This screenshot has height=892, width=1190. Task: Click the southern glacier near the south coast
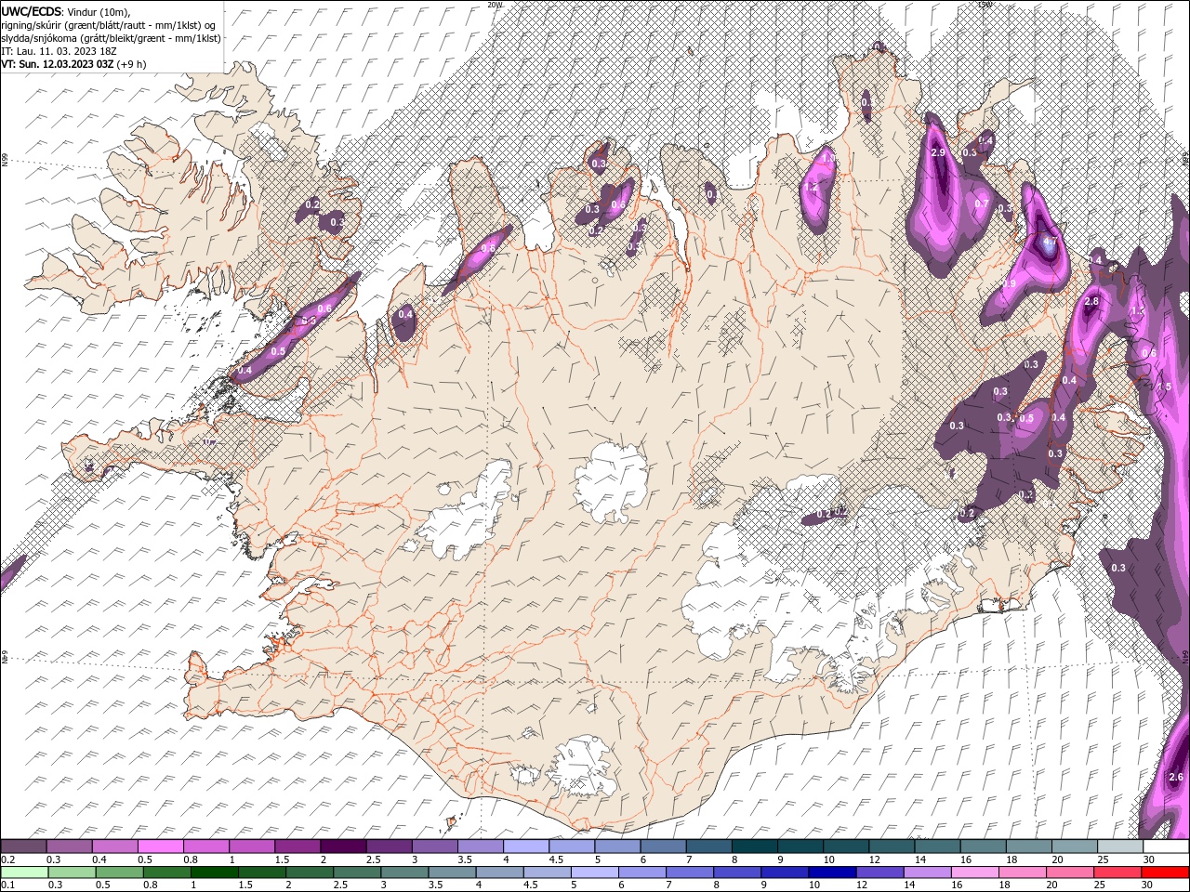pos(583,766)
